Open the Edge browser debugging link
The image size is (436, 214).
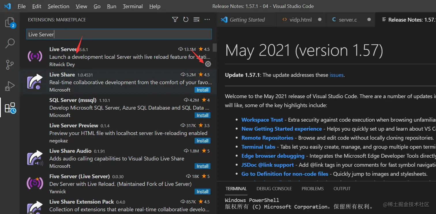coord(273,156)
